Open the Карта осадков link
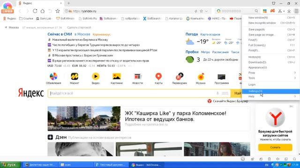The width and height of the screenshot is (300, 168). (x=210, y=35)
